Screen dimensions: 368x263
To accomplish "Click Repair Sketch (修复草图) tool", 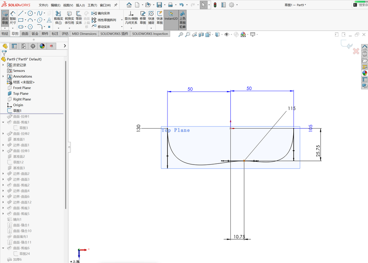I will click(143, 18).
